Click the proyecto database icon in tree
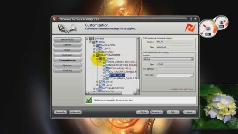238x134 pixels. pyautogui.click(x=93, y=39)
